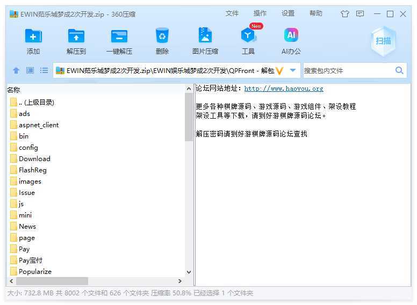Select the mini folder
Image resolution: width=417 pixels, height=305 pixels.
[21, 215]
